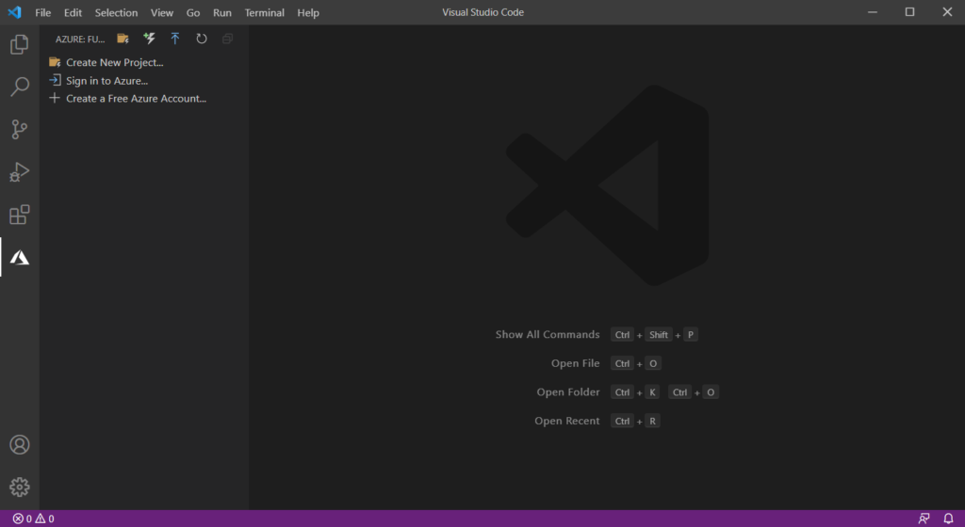
Task: Click the AZURE: FU... panel title
Action: 80,40
